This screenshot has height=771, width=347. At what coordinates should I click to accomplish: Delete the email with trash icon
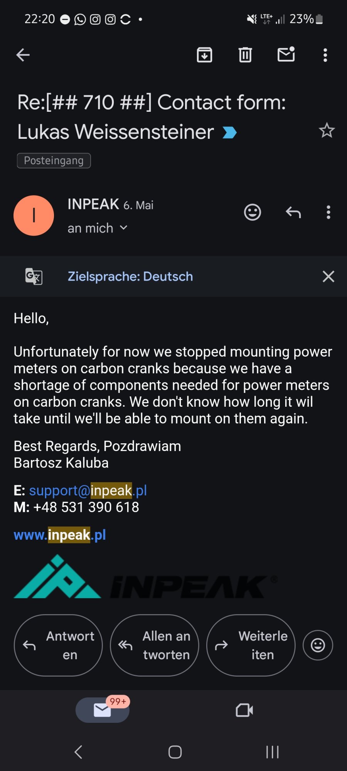coord(245,55)
